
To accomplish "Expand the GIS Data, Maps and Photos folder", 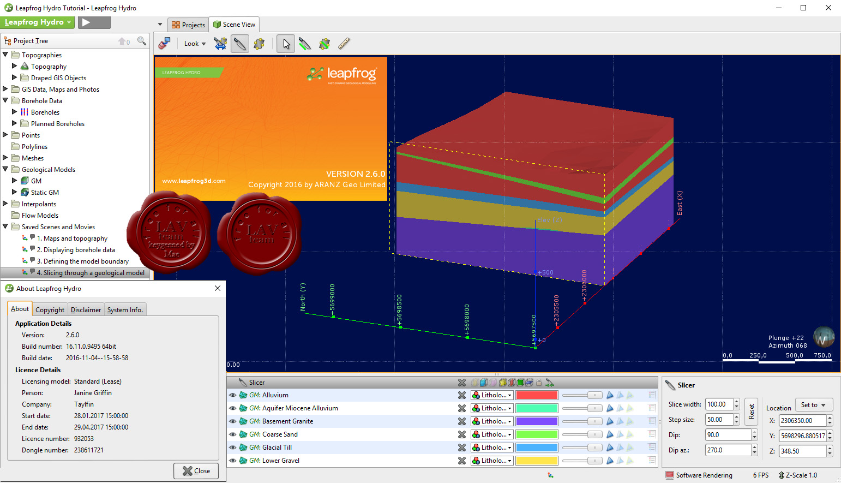I will click(x=5, y=89).
